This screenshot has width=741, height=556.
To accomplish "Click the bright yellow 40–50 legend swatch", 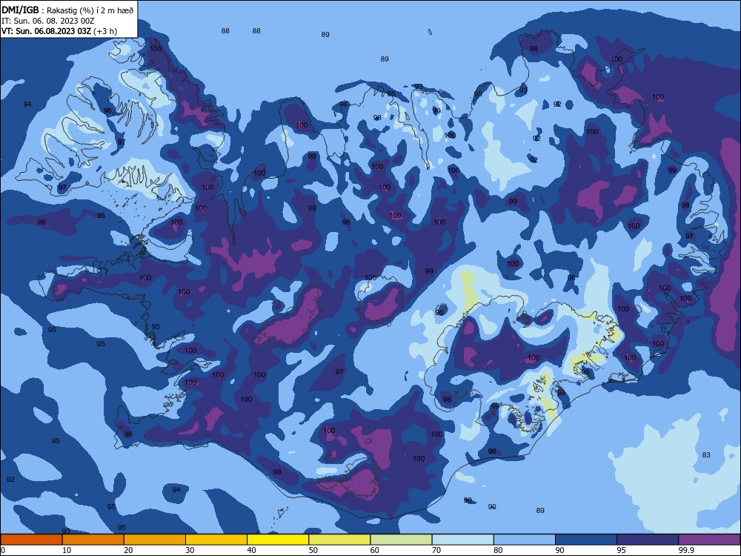I will [278, 540].
